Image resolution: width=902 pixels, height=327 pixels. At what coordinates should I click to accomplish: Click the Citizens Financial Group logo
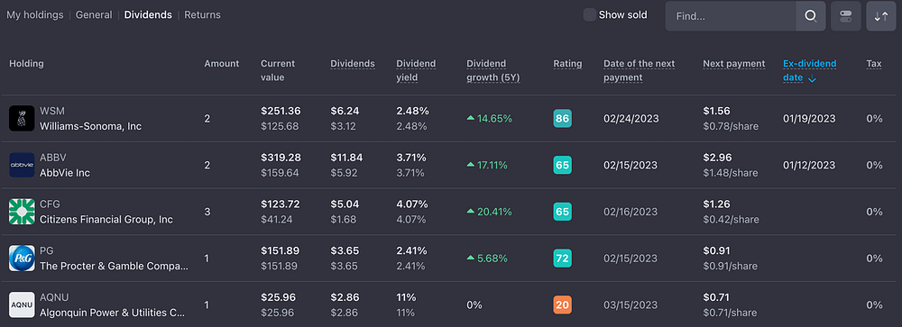(22, 212)
